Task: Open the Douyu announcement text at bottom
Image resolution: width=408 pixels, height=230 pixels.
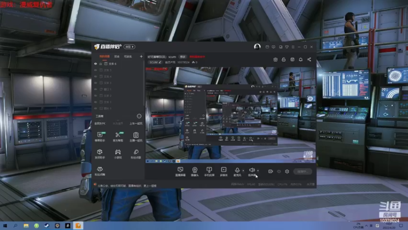Action: (x=127, y=186)
